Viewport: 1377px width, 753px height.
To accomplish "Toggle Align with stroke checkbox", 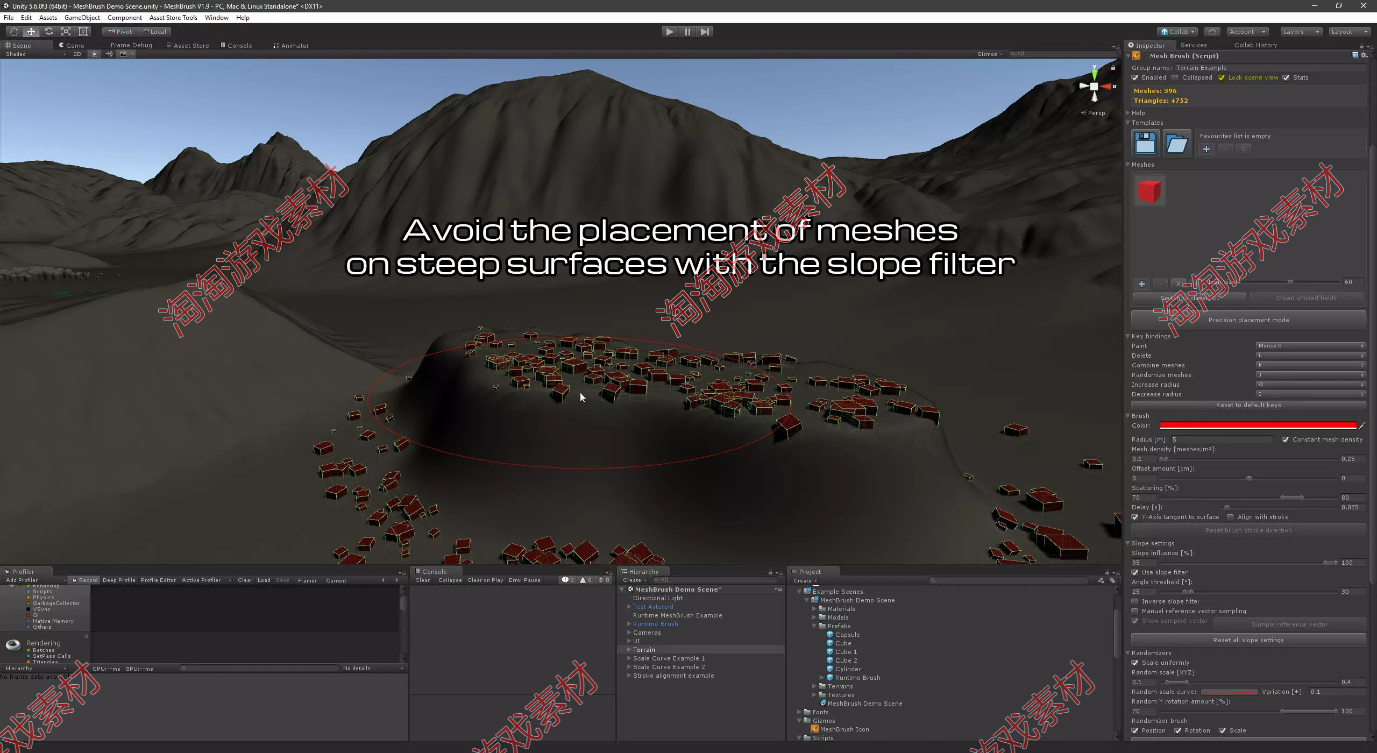I will pos(1230,517).
